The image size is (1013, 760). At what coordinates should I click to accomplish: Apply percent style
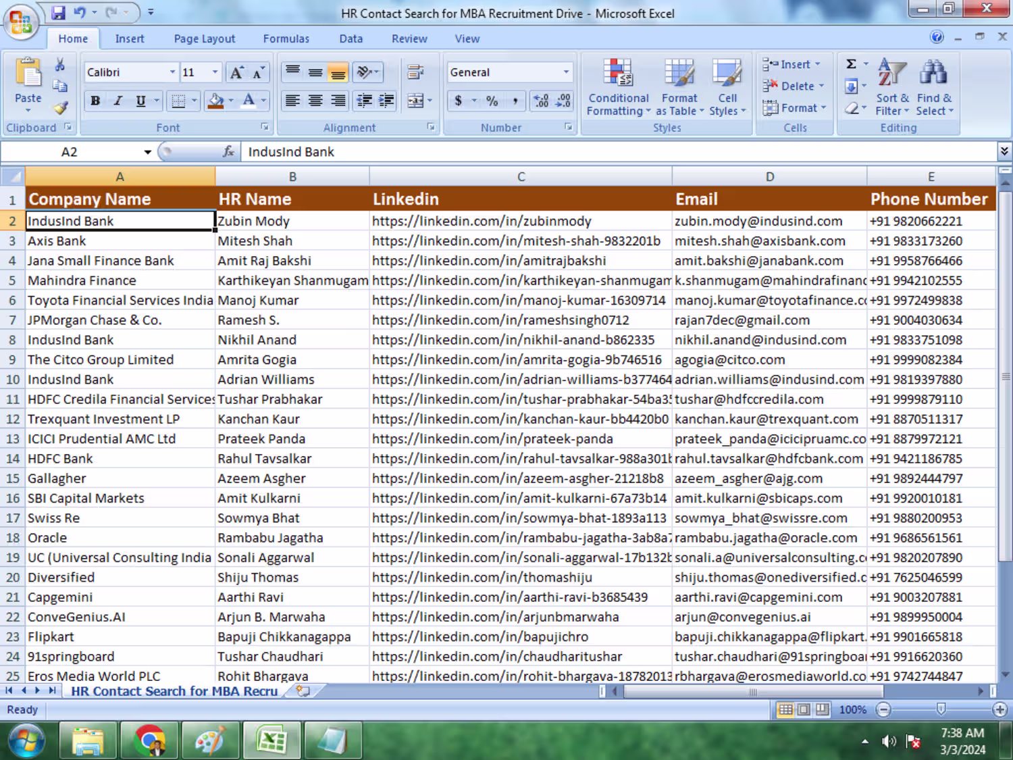pyautogui.click(x=492, y=101)
